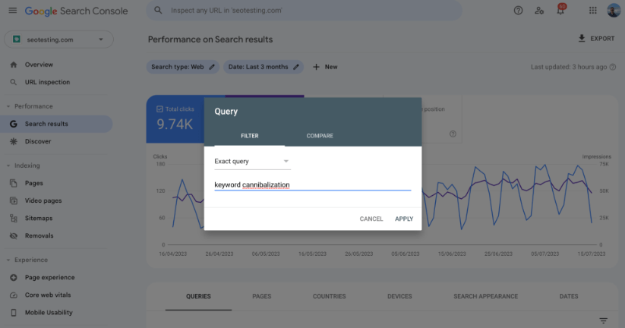Add a New filter

click(325, 67)
